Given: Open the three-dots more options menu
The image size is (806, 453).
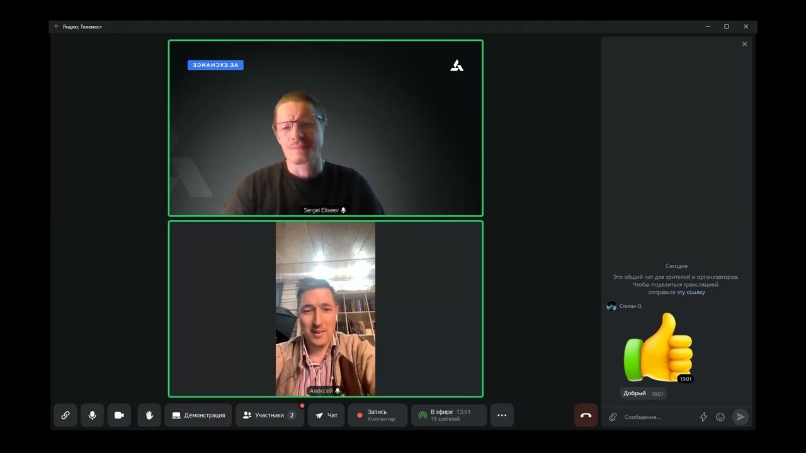Looking at the screenshot, I should pyautogui.click(x=502, y=415).
